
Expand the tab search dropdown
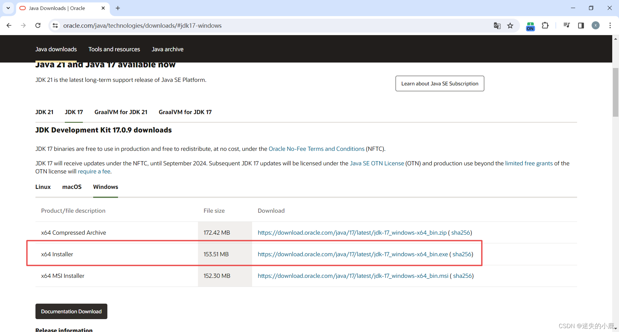[8, 8]
